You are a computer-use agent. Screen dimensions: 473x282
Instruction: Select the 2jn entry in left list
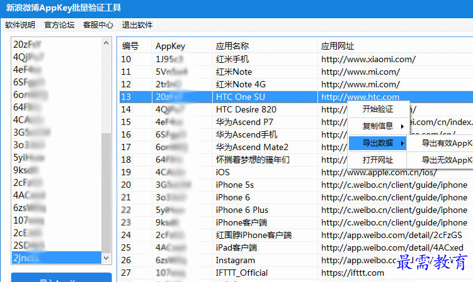[57, 258]
